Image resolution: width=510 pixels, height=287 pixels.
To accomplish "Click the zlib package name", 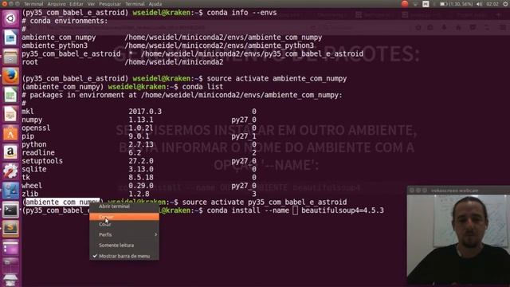I will pyautogui.click(x=30, y=194).
